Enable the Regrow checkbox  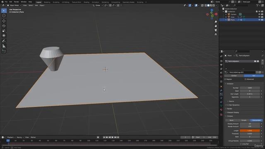click(225, 79)
